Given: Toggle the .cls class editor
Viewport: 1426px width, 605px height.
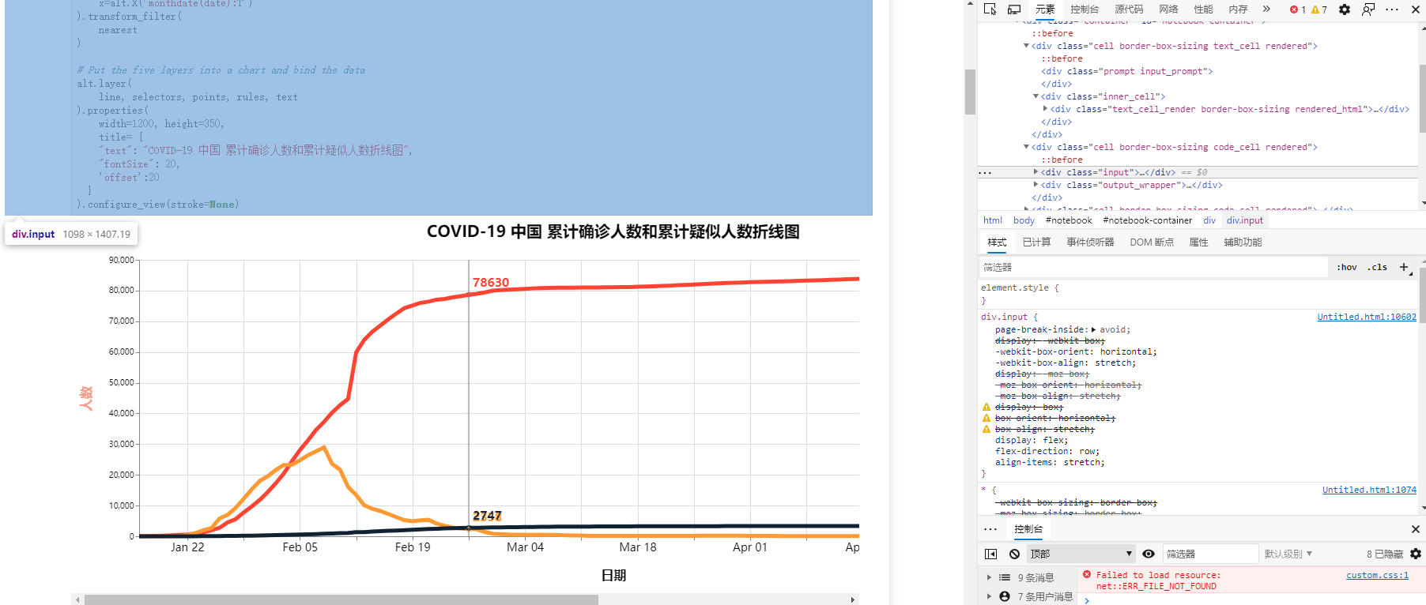Looking at the screenshot, I should pyautogui.click(x=1378, y=267).
